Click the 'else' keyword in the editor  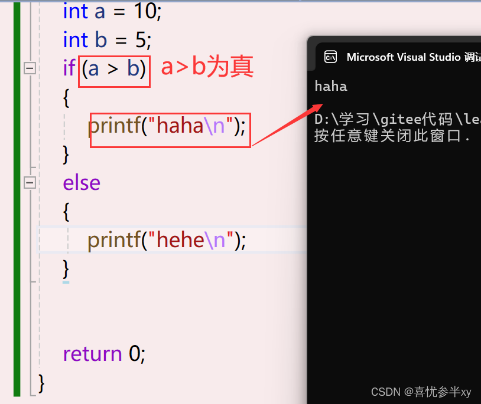tap(82, 183)
